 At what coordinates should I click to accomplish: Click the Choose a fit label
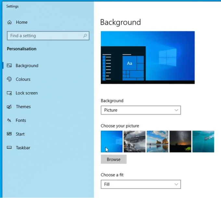coord(112,175)
